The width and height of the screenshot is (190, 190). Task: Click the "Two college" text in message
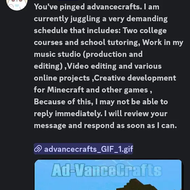pos(145,31)
